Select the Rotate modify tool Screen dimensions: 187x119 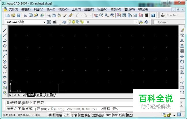[x=182, y=62]
